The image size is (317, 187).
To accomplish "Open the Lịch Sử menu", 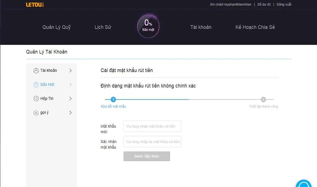I will pos(103,27).
